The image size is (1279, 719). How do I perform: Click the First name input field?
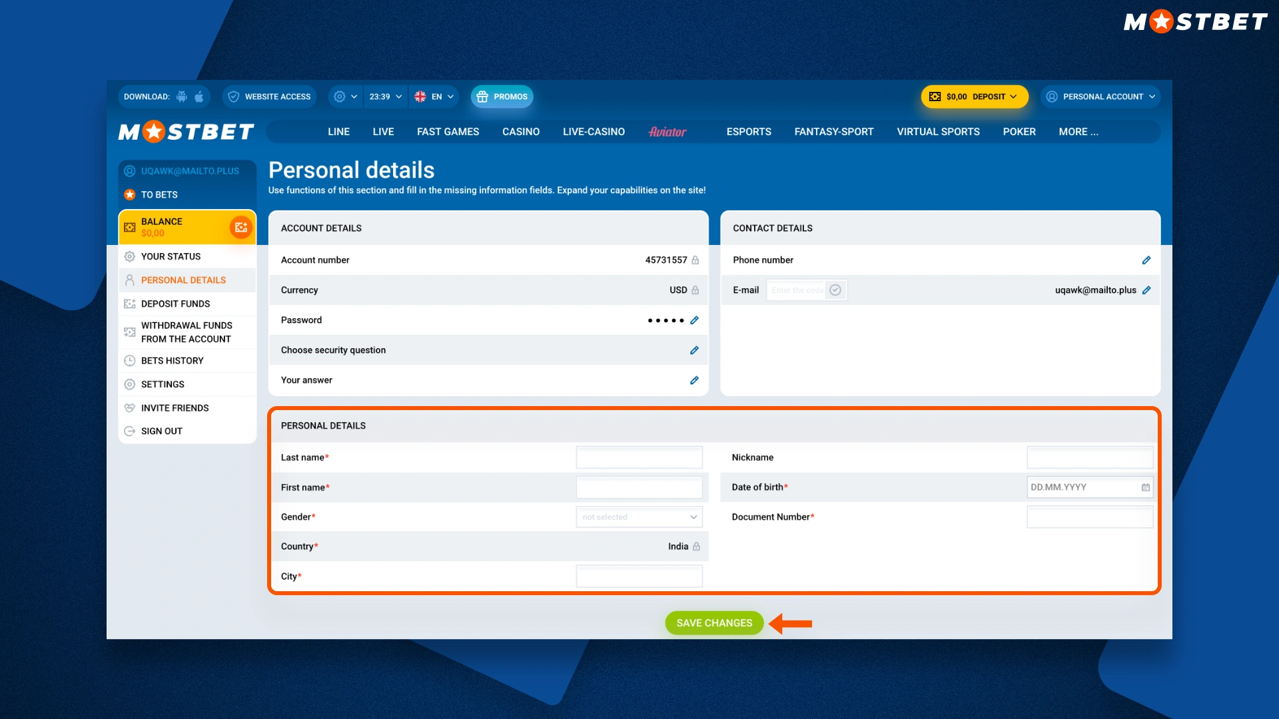(x=639, y=487)
